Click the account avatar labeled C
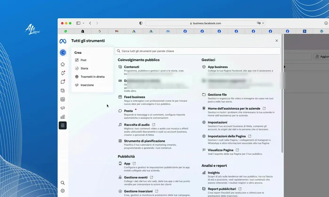Image resolution: width=329 pixels, height=197 pixels. click(63, 52)
